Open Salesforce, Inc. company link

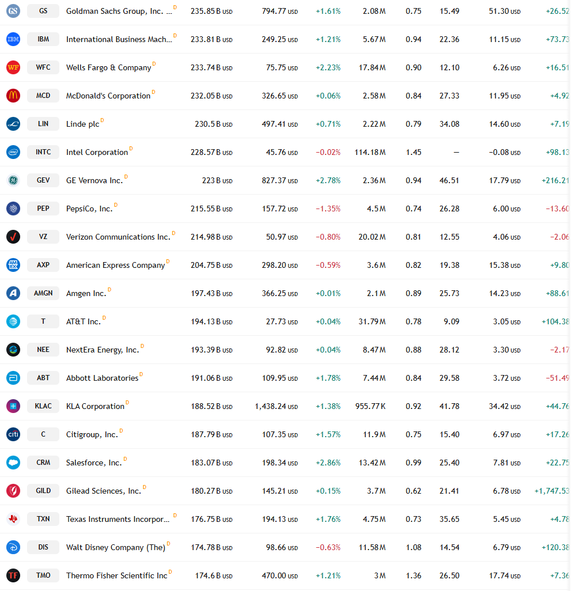tap(94, 463)
